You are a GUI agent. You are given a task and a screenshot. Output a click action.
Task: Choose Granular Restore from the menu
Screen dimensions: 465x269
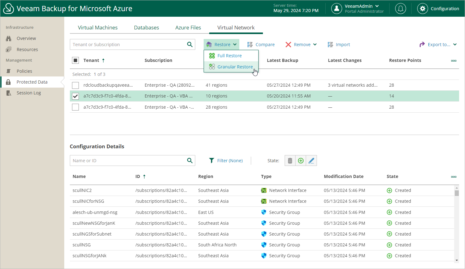pos(235,67)
